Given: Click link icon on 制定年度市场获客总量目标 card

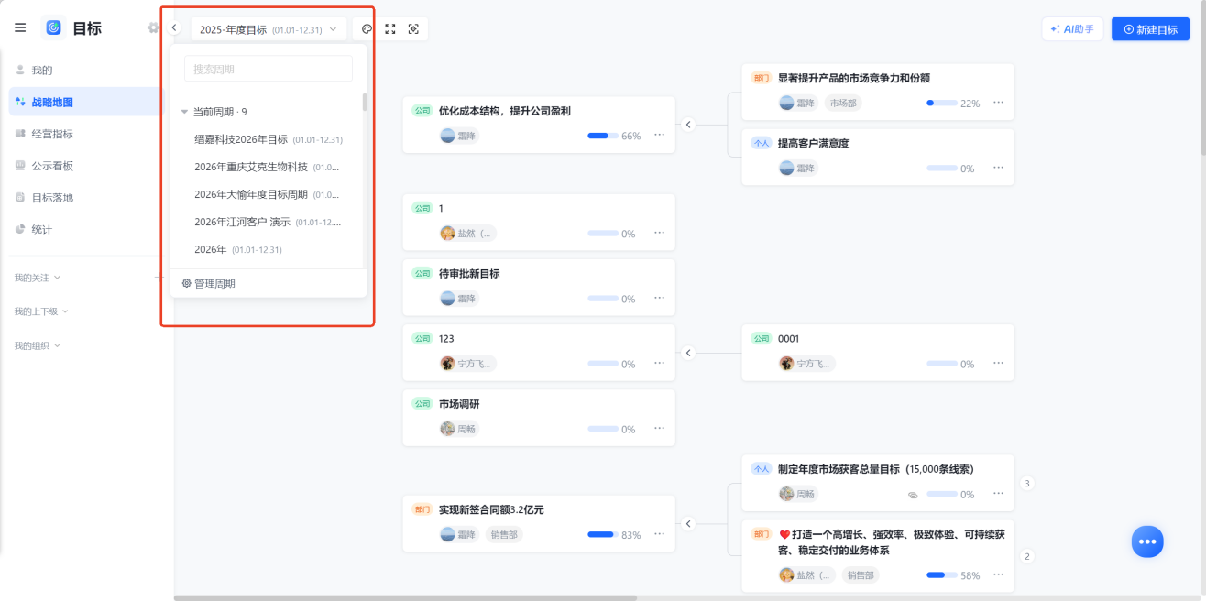Looking at the screenshot, I should click(x=913, y=495).
